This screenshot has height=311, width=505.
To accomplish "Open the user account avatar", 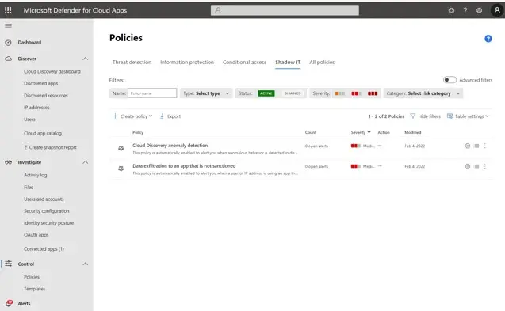I will (x=497, y=10).
